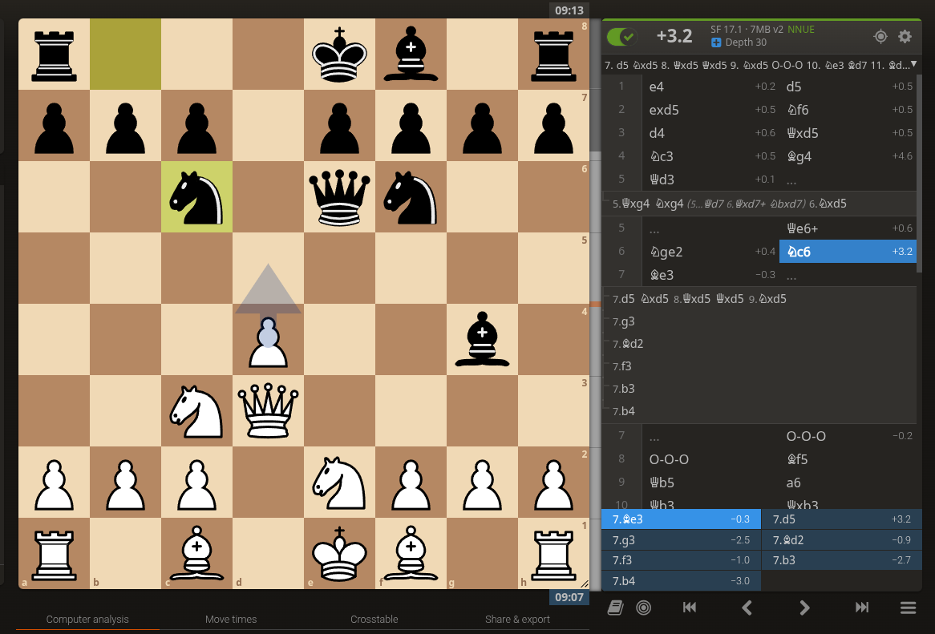Choose 7.♗e3 in next-move options
This screenshot has height=634, width=935.
click(x=681, y=519)
